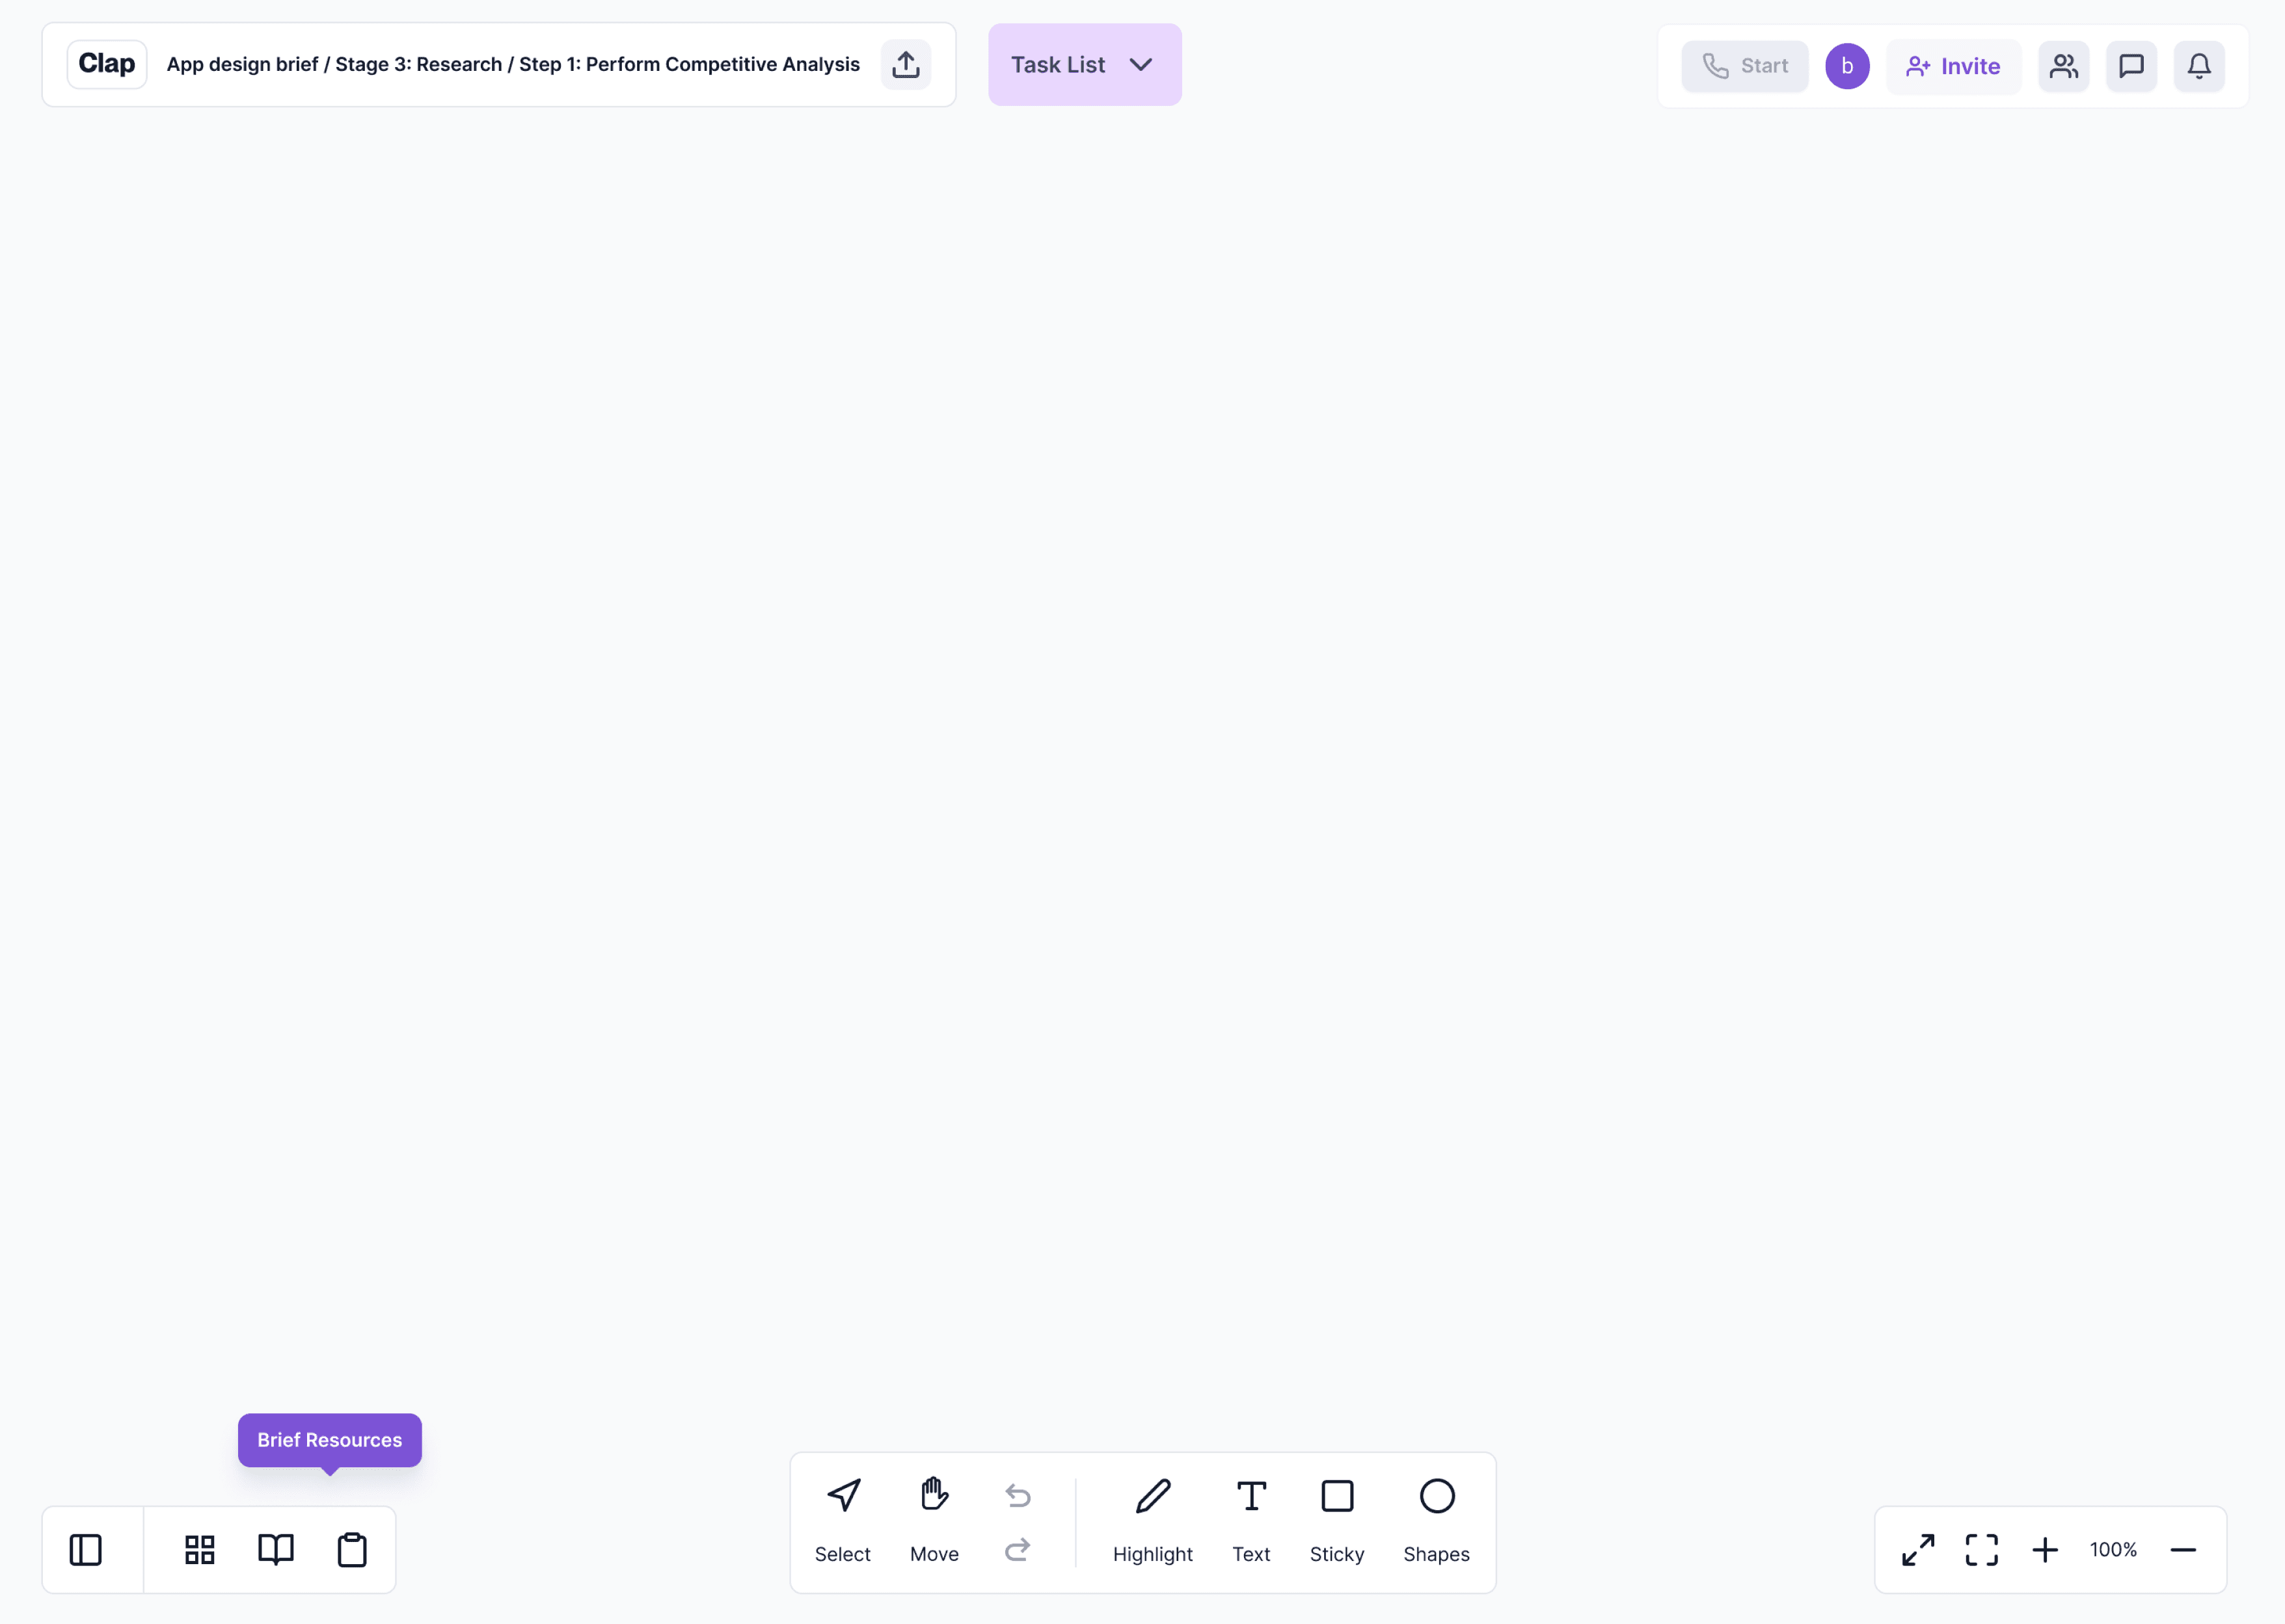Choose the Text tool
The image size is (2285, 1624).
click(1250, 1520)
